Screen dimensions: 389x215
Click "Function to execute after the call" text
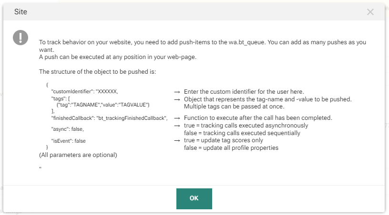(x=258, y=118)
